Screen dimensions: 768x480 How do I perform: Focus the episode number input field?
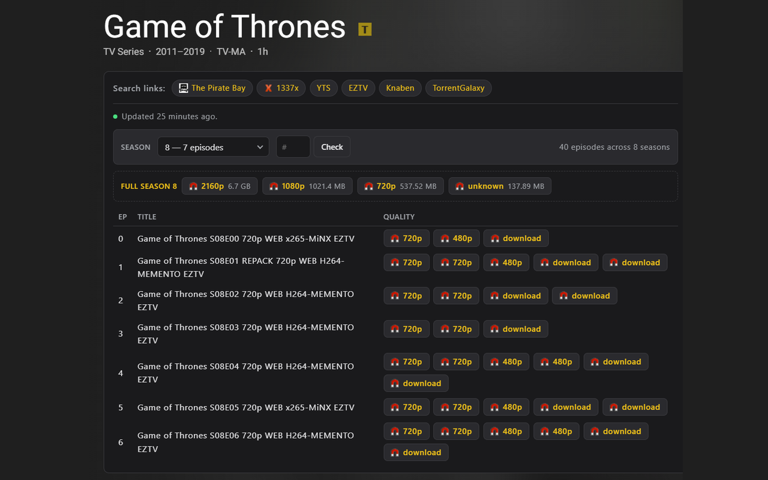293,147
